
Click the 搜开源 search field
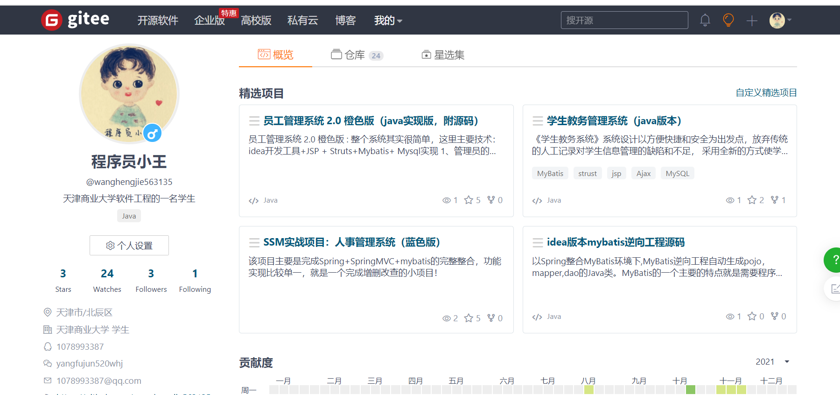pos(624,20)
